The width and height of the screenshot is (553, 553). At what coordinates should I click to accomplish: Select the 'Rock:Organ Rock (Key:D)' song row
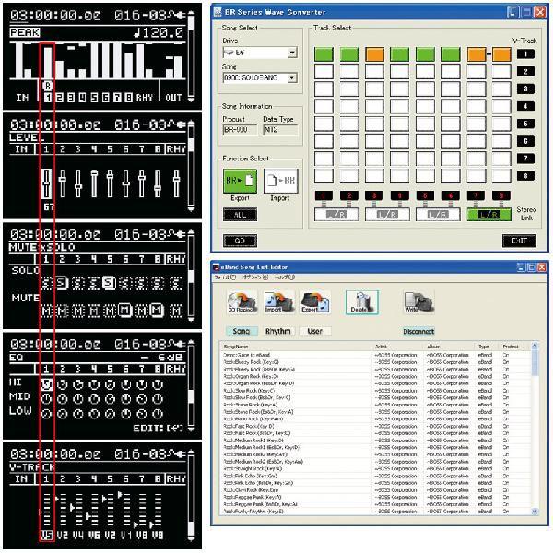(376, 376)
